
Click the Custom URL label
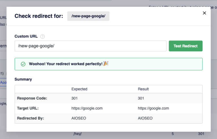click(26, 37)
